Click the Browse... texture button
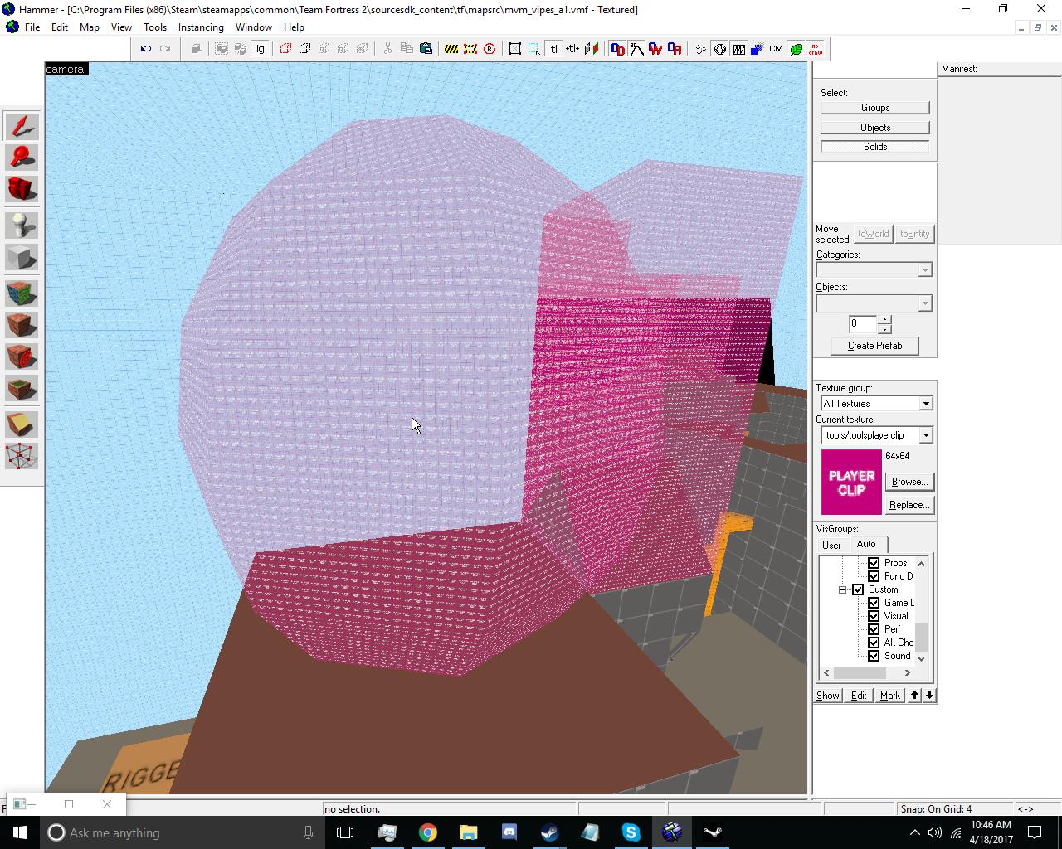Screen dimensions: 1062x849 tap(909, 482)
